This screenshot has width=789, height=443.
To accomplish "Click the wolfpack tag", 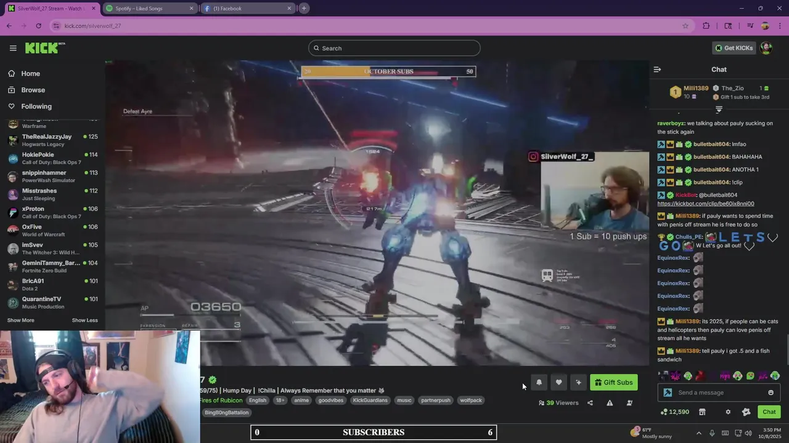I will [x=471, y=401].
